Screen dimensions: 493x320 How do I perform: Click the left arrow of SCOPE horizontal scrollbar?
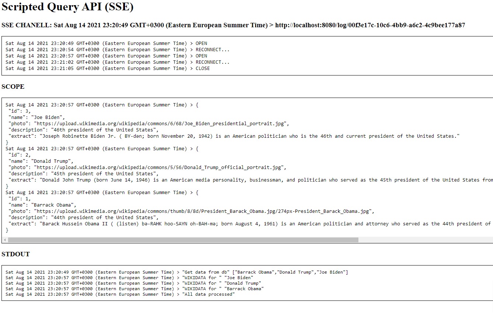tap(5, 240)
